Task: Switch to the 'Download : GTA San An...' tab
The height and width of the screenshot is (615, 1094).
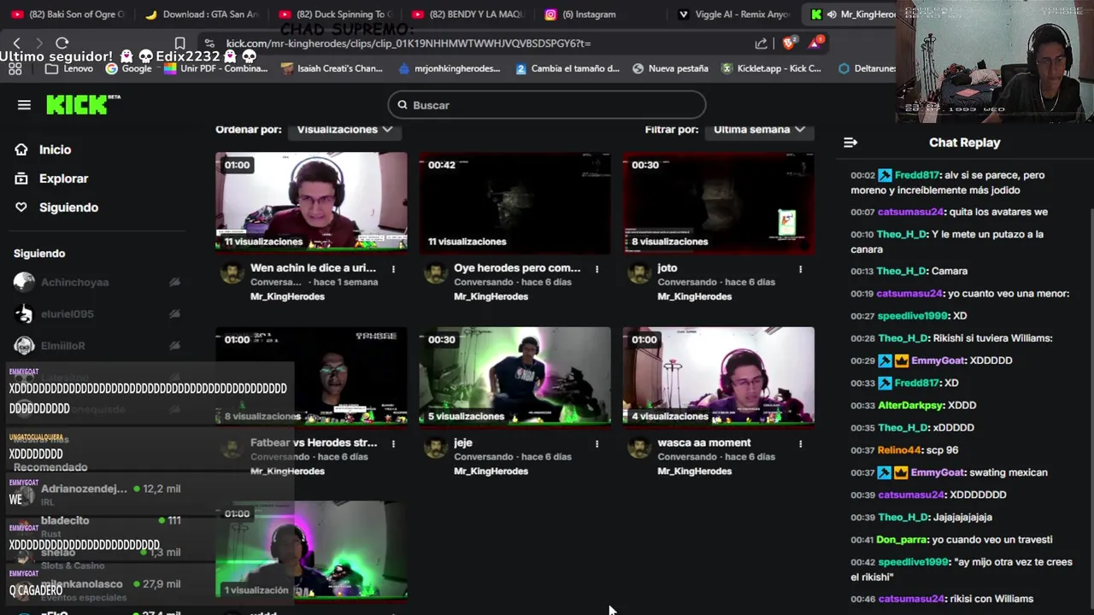Action: tap(202, 15)
